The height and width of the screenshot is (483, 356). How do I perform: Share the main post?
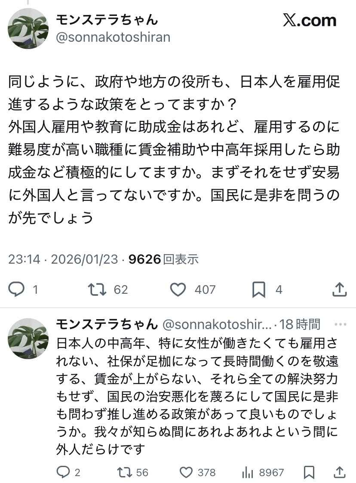[x=340, y=289]
